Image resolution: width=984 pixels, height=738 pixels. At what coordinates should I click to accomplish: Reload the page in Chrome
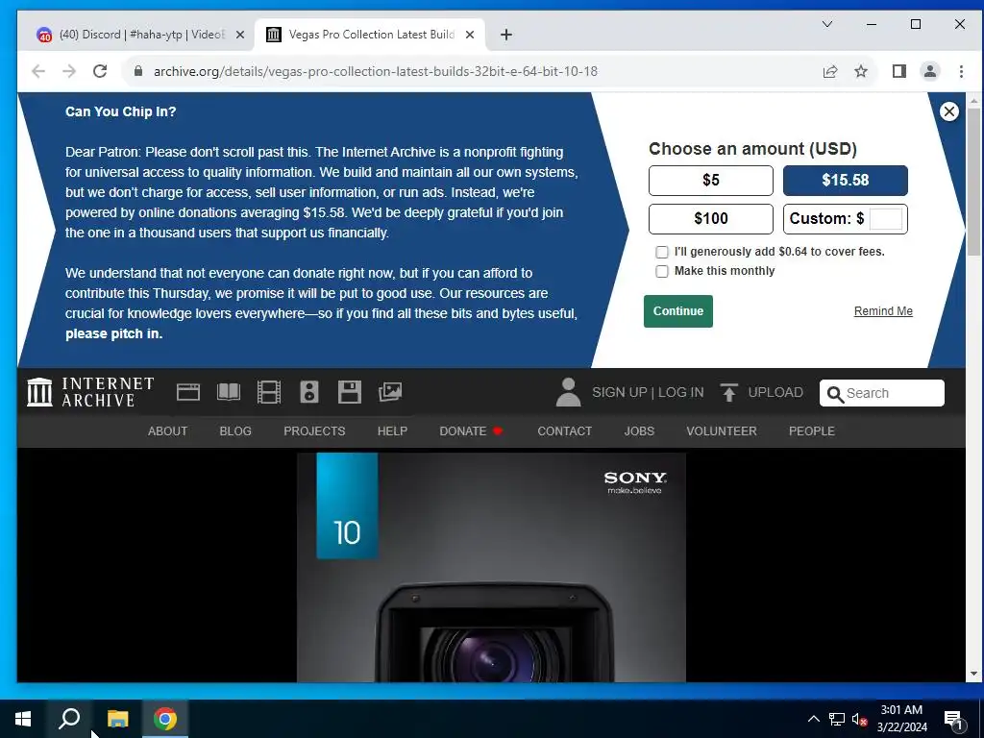[x=100, y=71]
